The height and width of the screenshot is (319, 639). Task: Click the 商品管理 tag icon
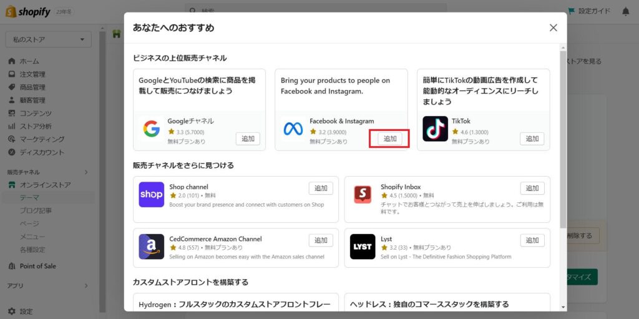coord(12,87)
